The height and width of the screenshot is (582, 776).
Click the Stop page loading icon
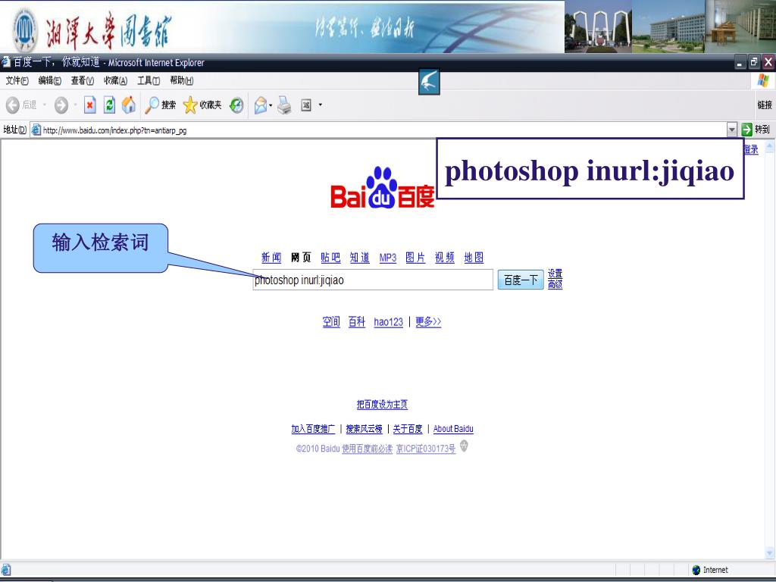point(89,105)
